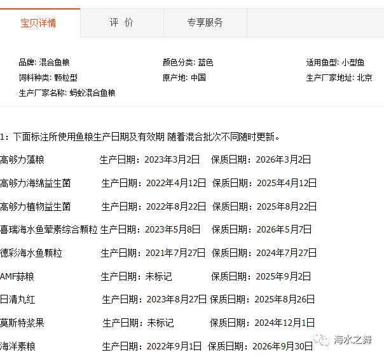Click the product name 喜瑞海水鱼荤素综合颗粒
Viewport: 384px width, 357px height.
point(49,229)
